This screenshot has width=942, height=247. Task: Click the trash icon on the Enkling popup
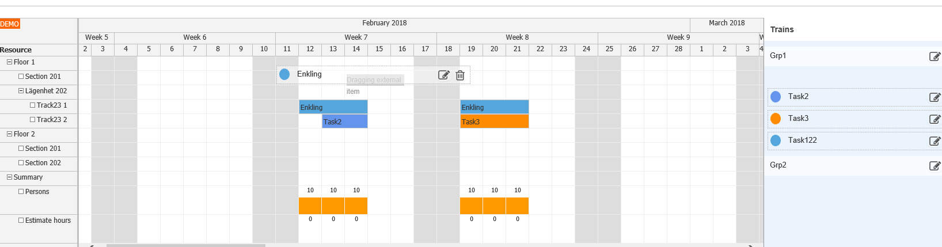[460, 75]
